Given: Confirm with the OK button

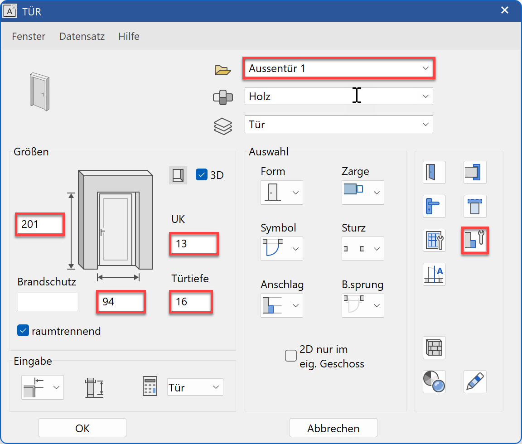Looking at the screenshot, I should coord(82,428).
